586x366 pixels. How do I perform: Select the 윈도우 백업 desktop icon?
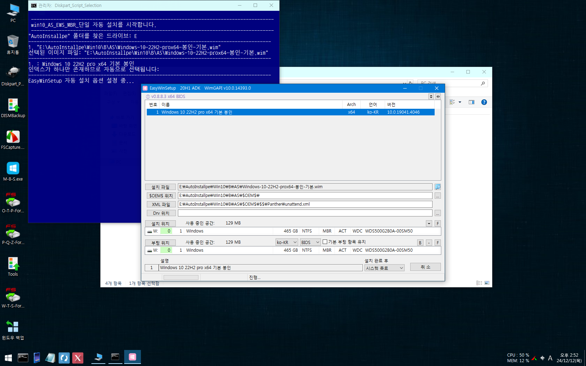13,330
